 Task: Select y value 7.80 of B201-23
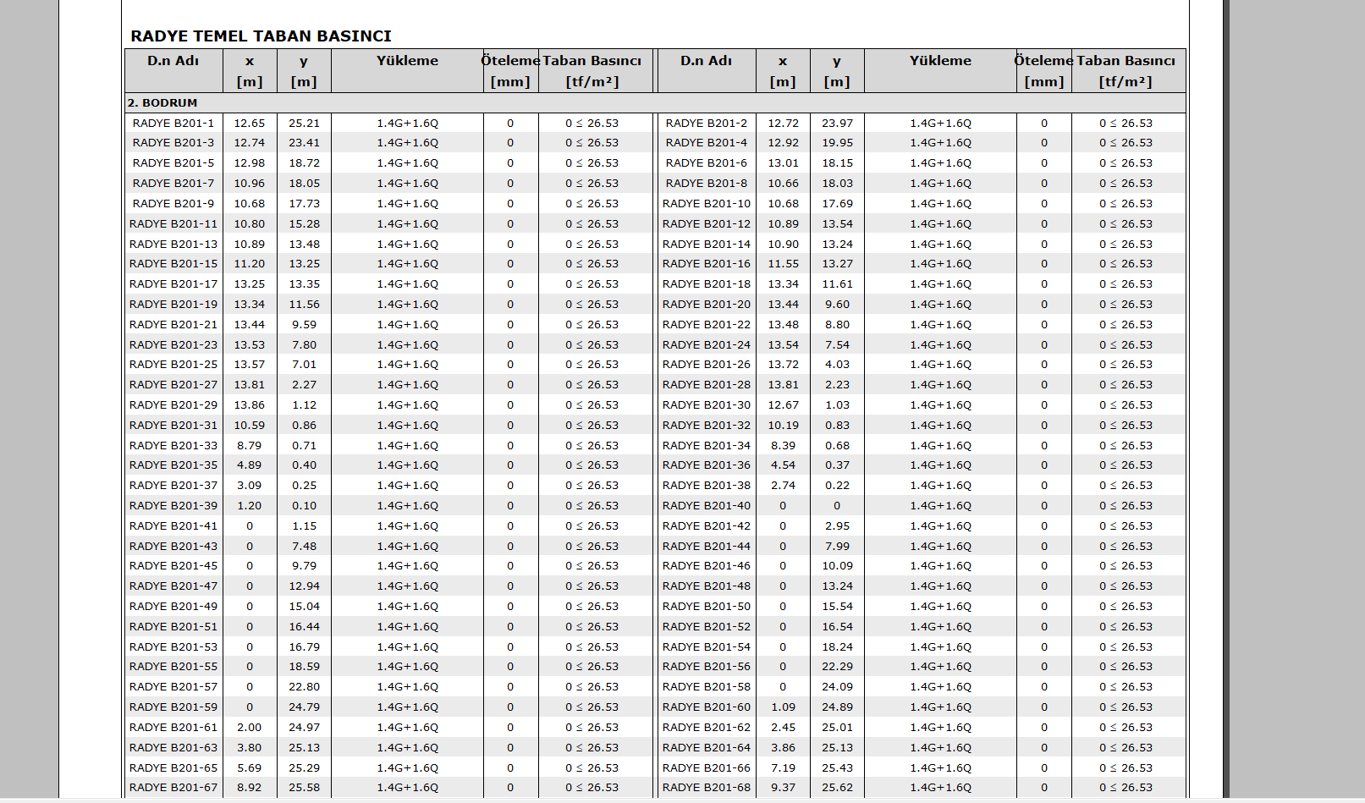(x=305, y=344)
